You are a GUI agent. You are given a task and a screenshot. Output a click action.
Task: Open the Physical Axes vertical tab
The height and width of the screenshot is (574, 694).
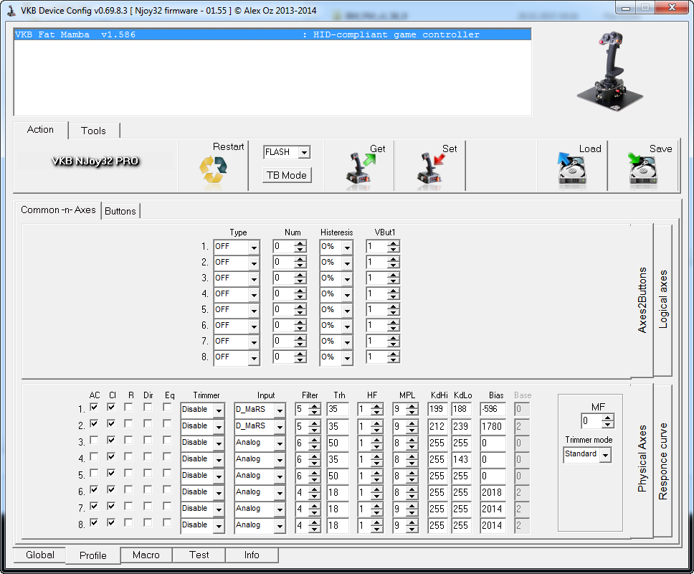click(x=642, y=459)
